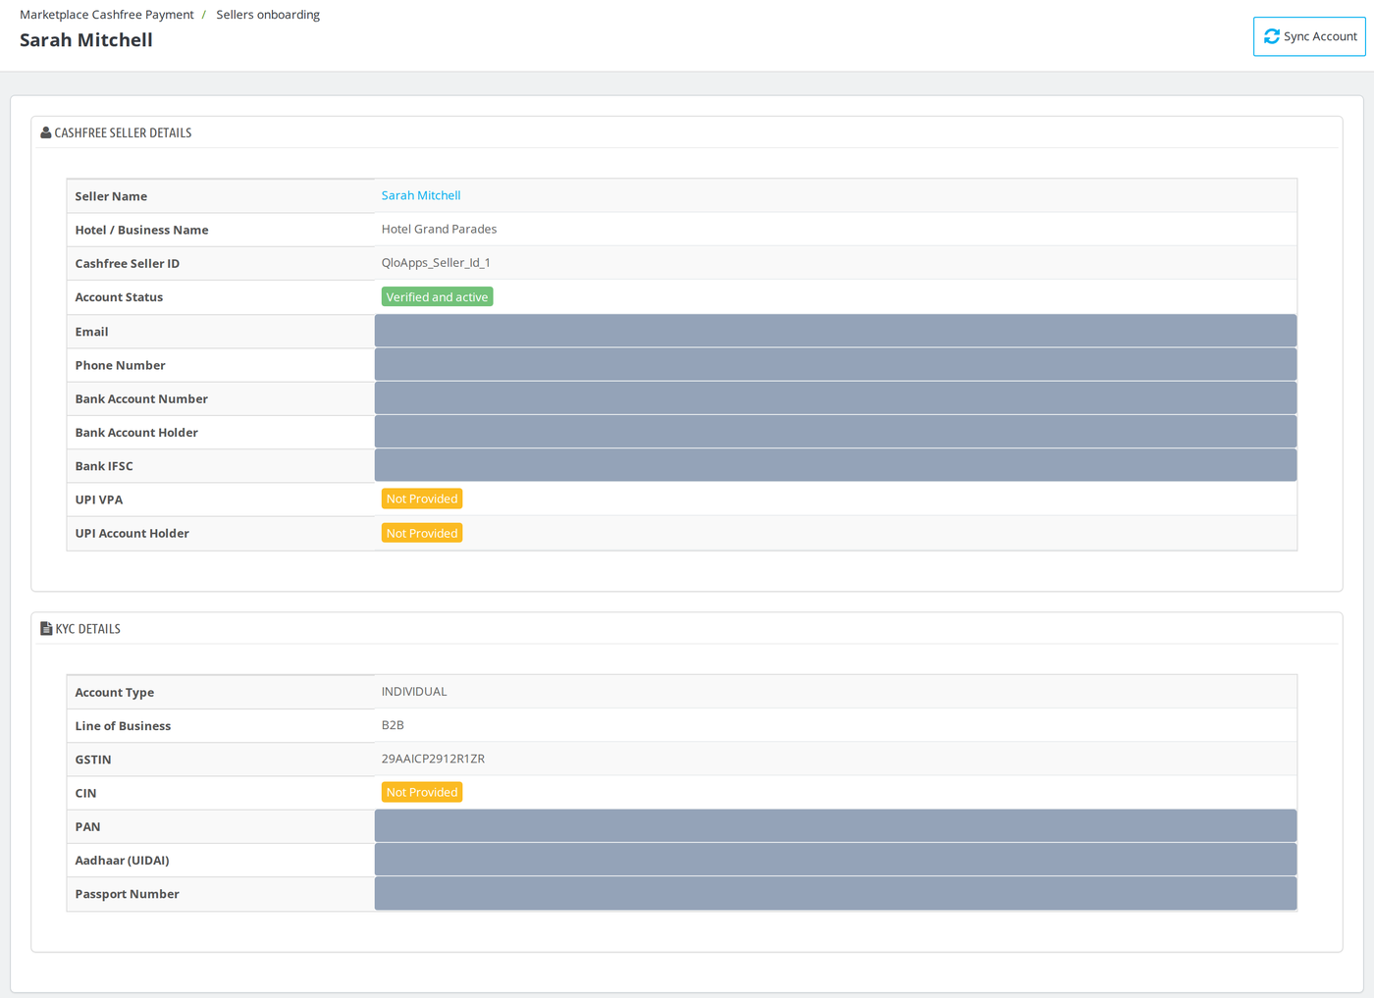Click the KYC DETAILS heading
Screen dimensions: 1374x998
point(87,629)
